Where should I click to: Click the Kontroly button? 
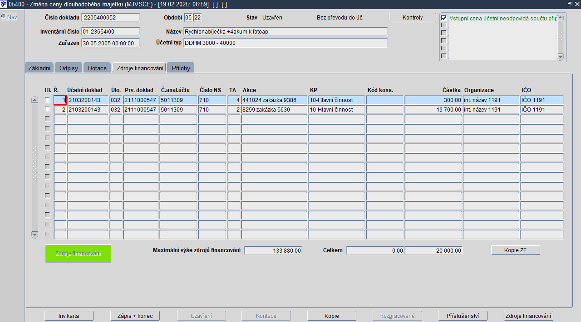[x=413, y=18]
